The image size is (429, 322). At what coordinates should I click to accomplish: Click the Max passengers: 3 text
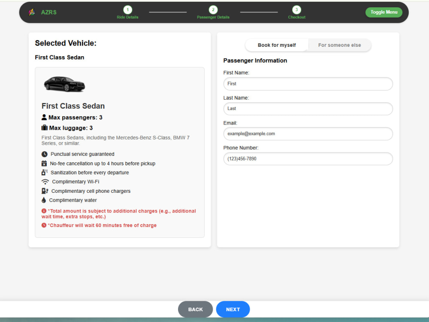[75, 118]
